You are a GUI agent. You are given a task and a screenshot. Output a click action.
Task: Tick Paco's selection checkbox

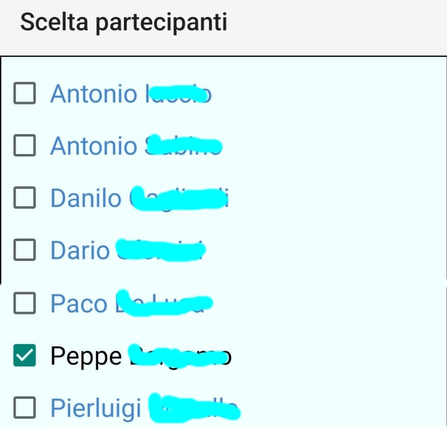(24, 303)
